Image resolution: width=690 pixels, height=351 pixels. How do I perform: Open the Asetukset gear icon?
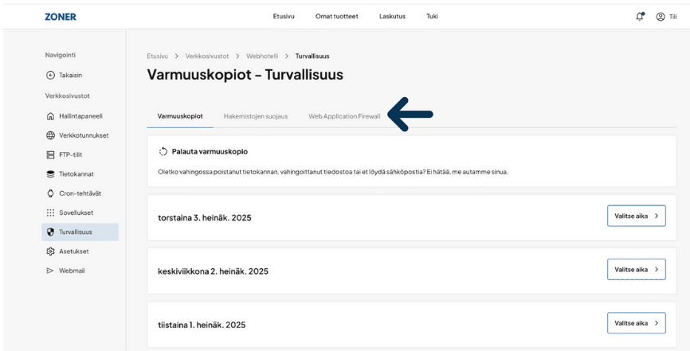pyautogui.click(x=51, y=251)
